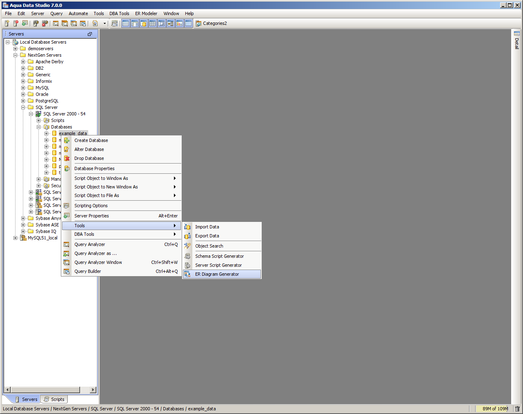The image size is (523, 414).
Task: Select the Sybase IQ tree item
Action: coord(46,231)
